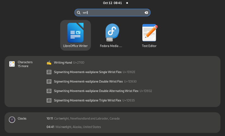Image resolution: width=225 pixels, height=136 pixels.
Task: Show 15 more Characters results
Action: pos(23,66)
